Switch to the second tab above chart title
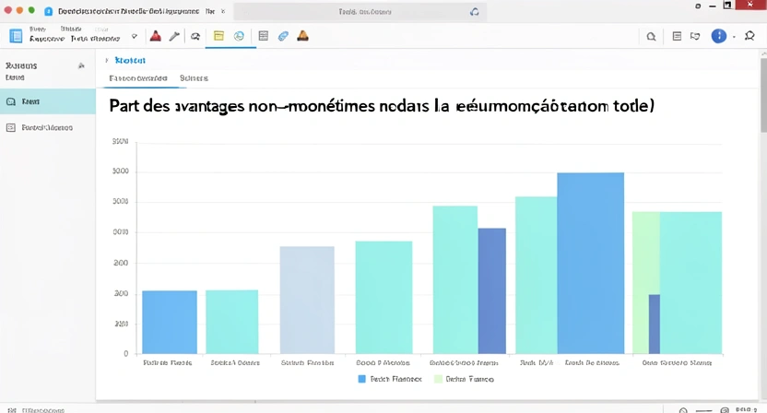767x413 pixels. click(194, 78)
